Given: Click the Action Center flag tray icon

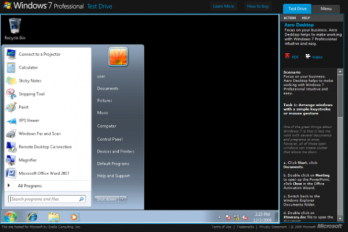Looking at the screenshot, I should (x=228, y=217).
